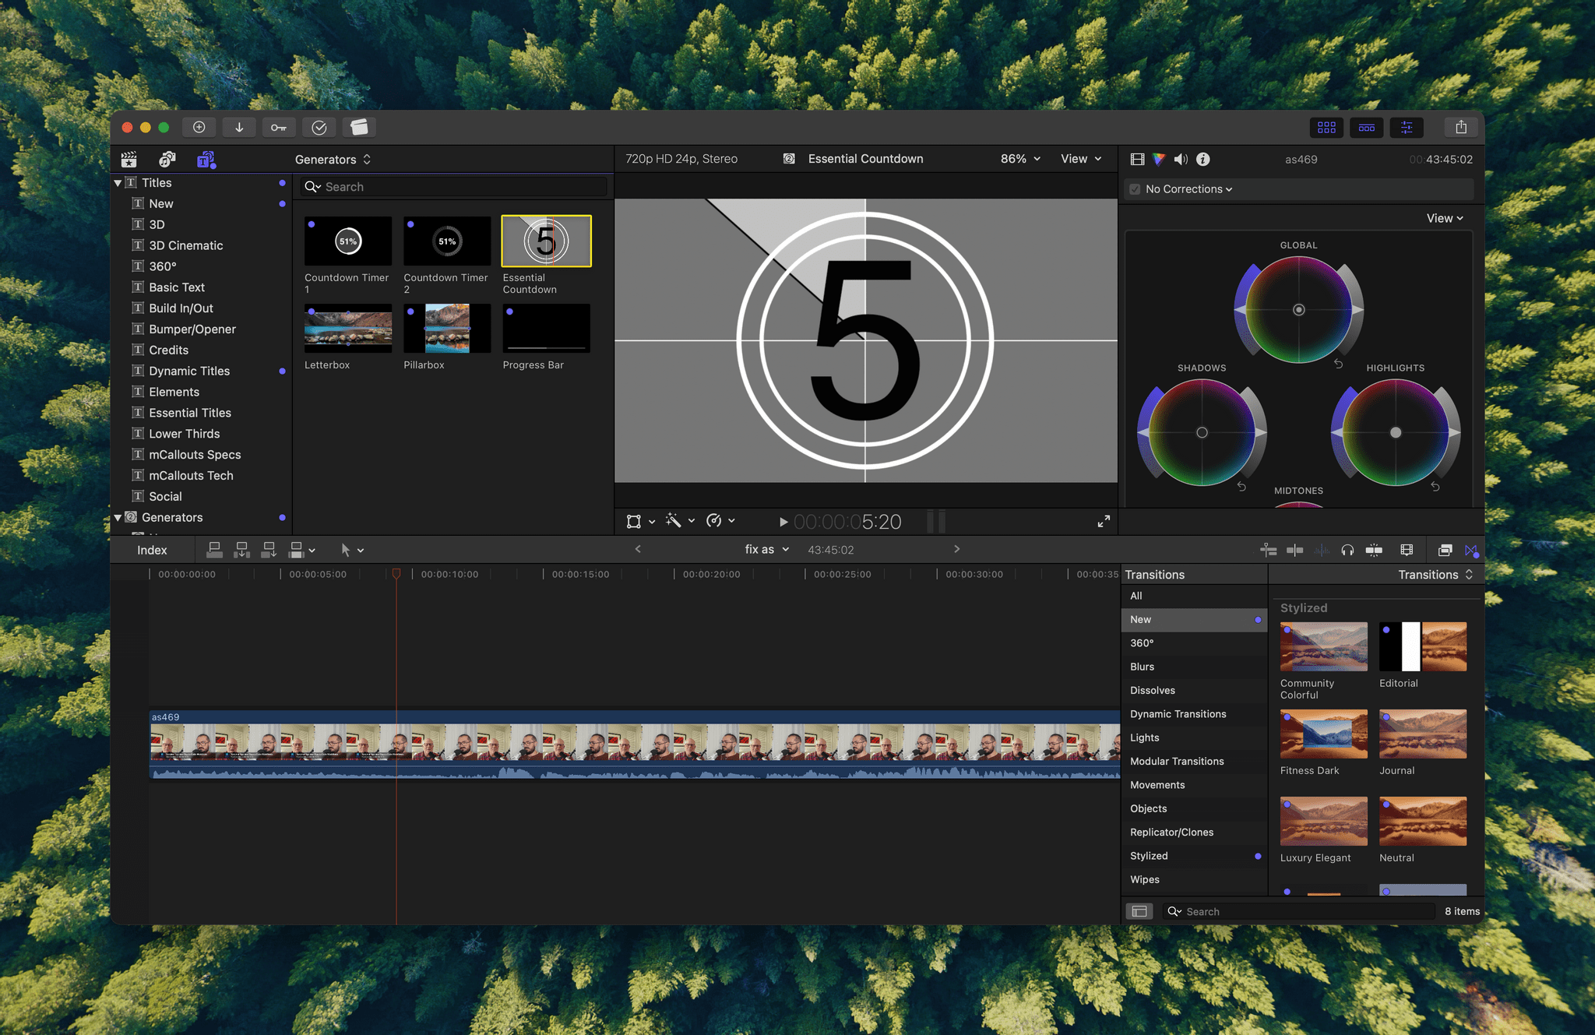Viewport: 1595px width, 1035px height.
Task: Click the Import Media down-arrow toolbar icon
Action: click(x=239, y=127)
